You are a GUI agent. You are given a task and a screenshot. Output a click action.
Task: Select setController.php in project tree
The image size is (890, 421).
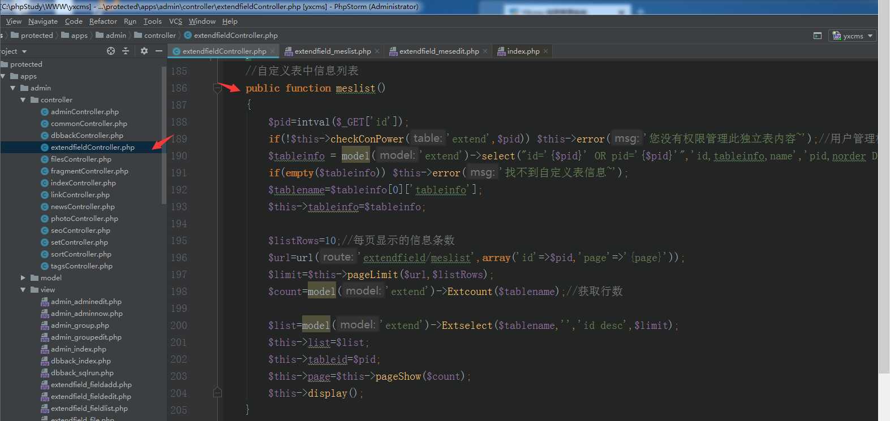coord(79,242)
